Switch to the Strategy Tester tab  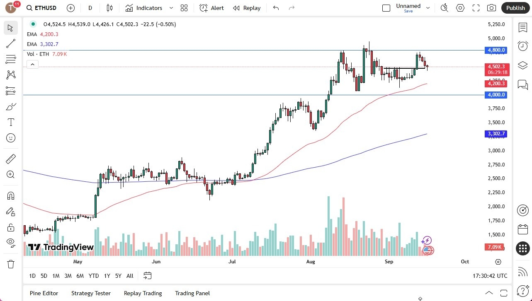coord(91,293)
